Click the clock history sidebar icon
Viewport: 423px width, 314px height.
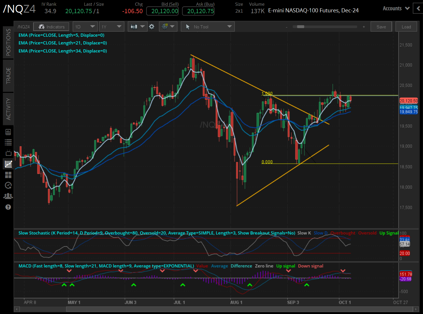tap(8, 185)
